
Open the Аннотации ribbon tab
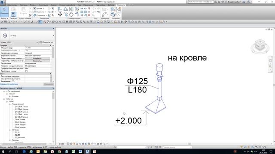43,5
